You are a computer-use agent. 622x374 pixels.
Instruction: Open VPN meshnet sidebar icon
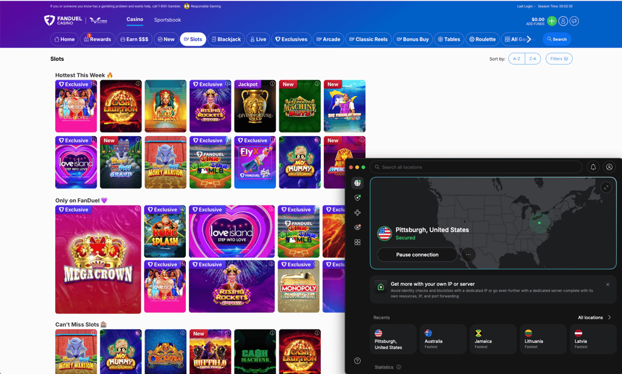[357, 212]
